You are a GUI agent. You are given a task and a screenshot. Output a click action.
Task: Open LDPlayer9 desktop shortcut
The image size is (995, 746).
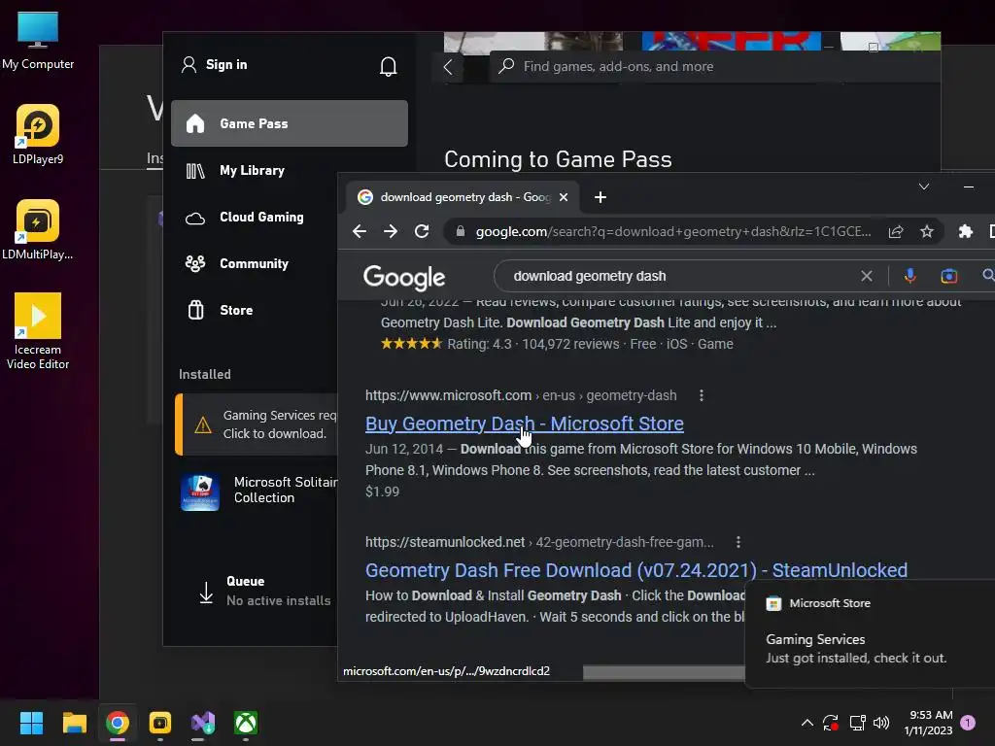pyautogui.click(x=38, y=134)
